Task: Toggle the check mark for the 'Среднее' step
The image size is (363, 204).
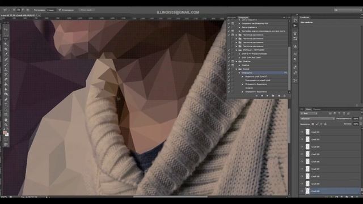Action: (x=229, y=88)
